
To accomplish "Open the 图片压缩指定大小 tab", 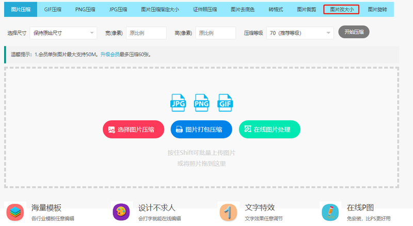I will pyautogui.click(x=160, y=9).
